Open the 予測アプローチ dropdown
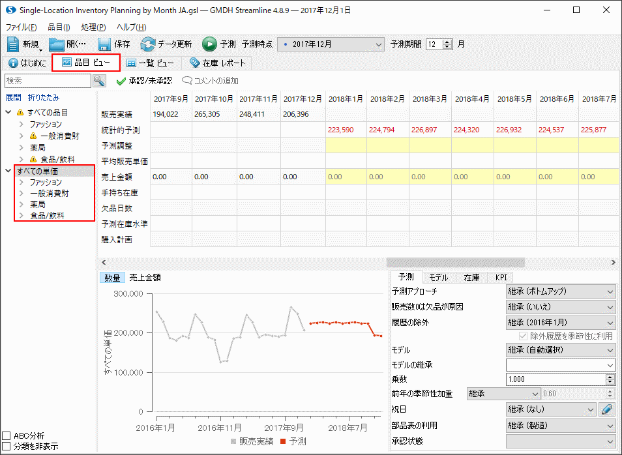The height and width of the screenshot is (455, 622). click(x=560, y=291)
